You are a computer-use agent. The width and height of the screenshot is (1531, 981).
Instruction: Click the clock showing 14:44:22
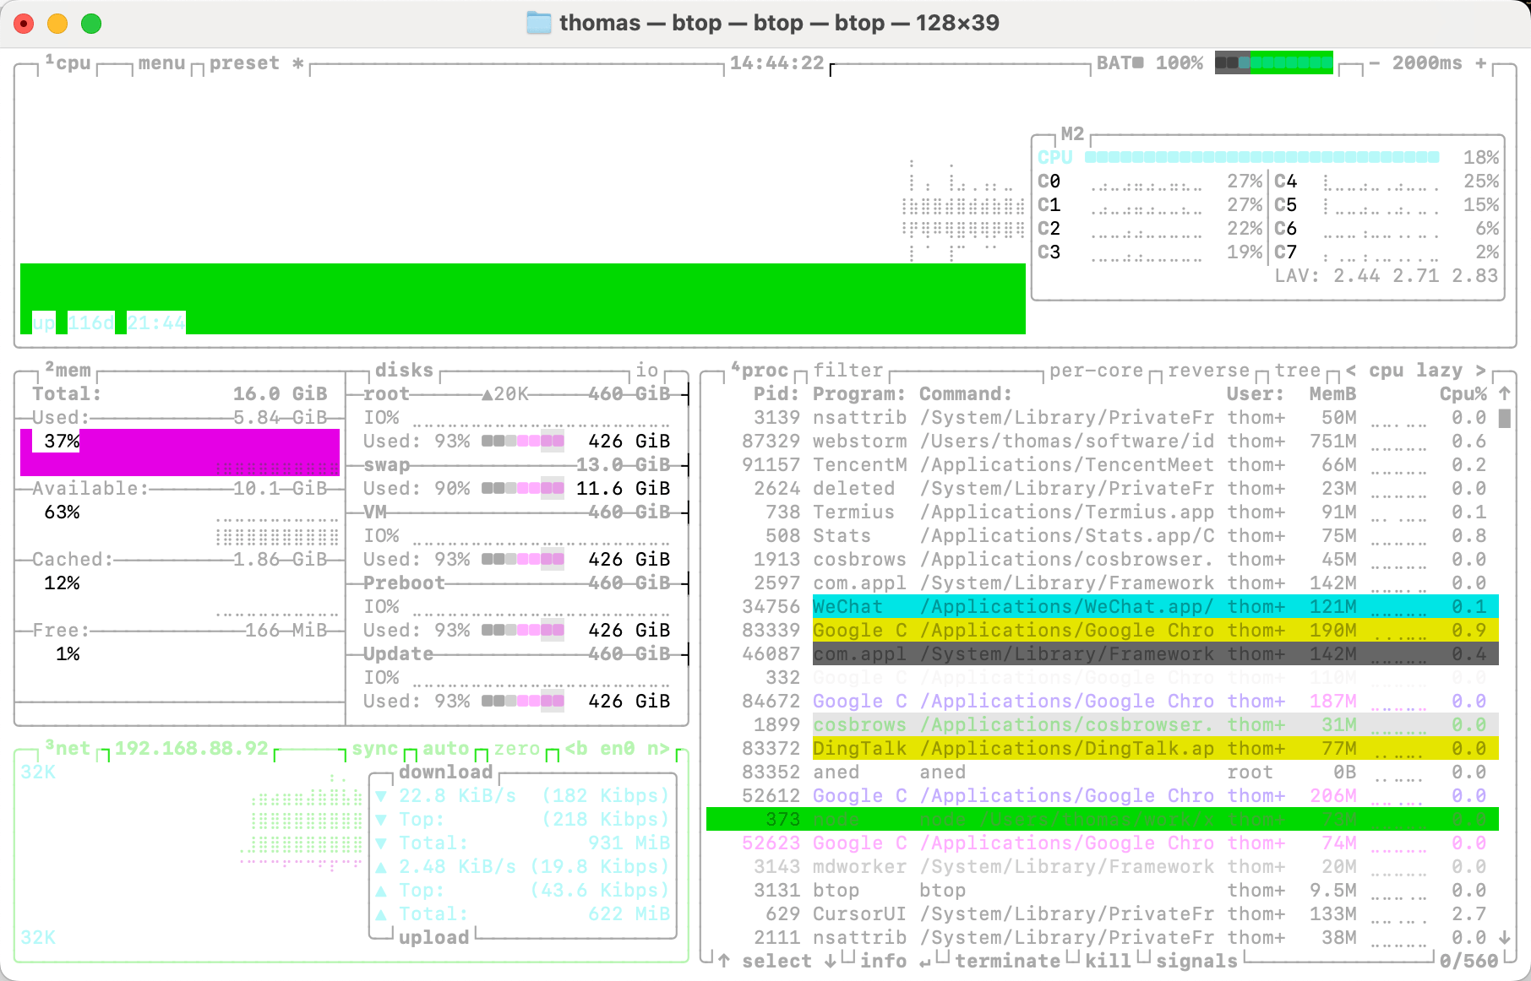click(776, 63)
